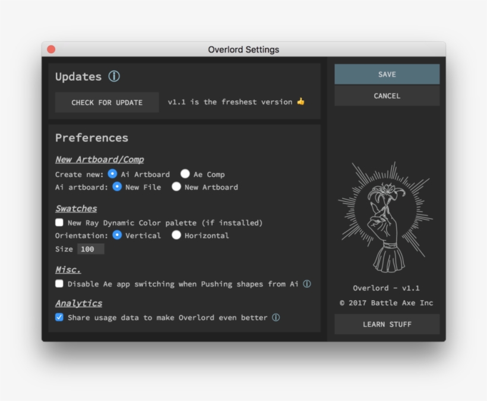Click the Preferences heading
Viewport: 487px width, 401px height.
91,138
